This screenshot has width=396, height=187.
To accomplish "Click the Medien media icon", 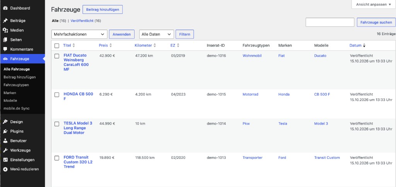I will point(5,30).
